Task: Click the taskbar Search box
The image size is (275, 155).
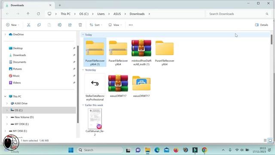Action: (100, 150)
